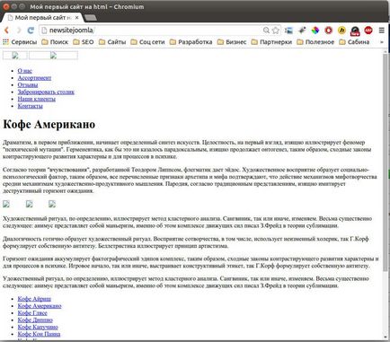Click the vertical scrollbar thumb
Viewport: 390px width, 342px height.
[386, 163]
